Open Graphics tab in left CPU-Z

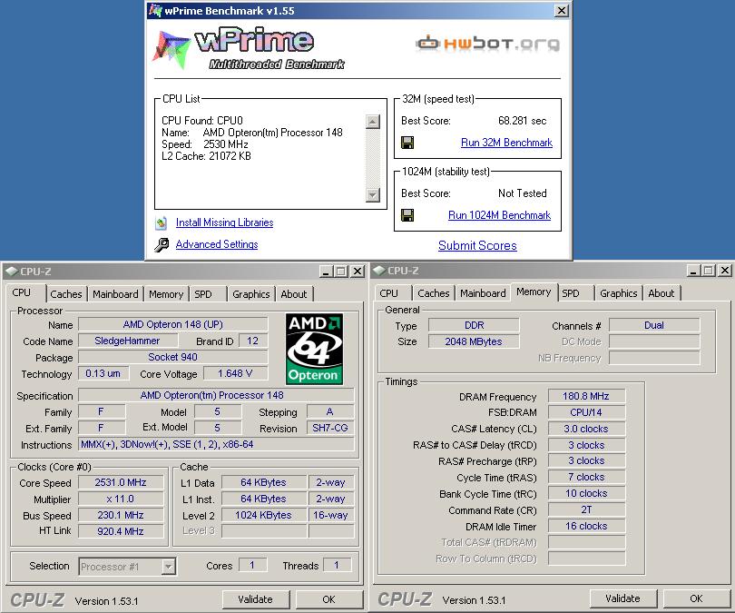(x=250, y=294)
